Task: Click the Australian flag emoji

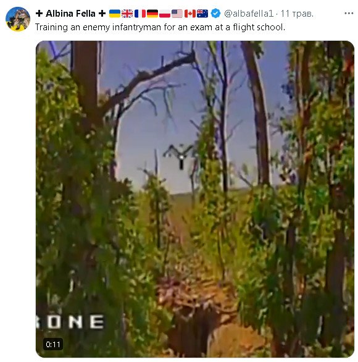Action: 202,14
